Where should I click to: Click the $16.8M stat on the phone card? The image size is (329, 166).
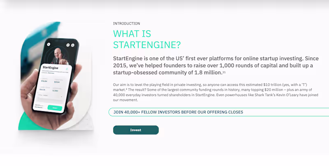(x=44, y=81)
